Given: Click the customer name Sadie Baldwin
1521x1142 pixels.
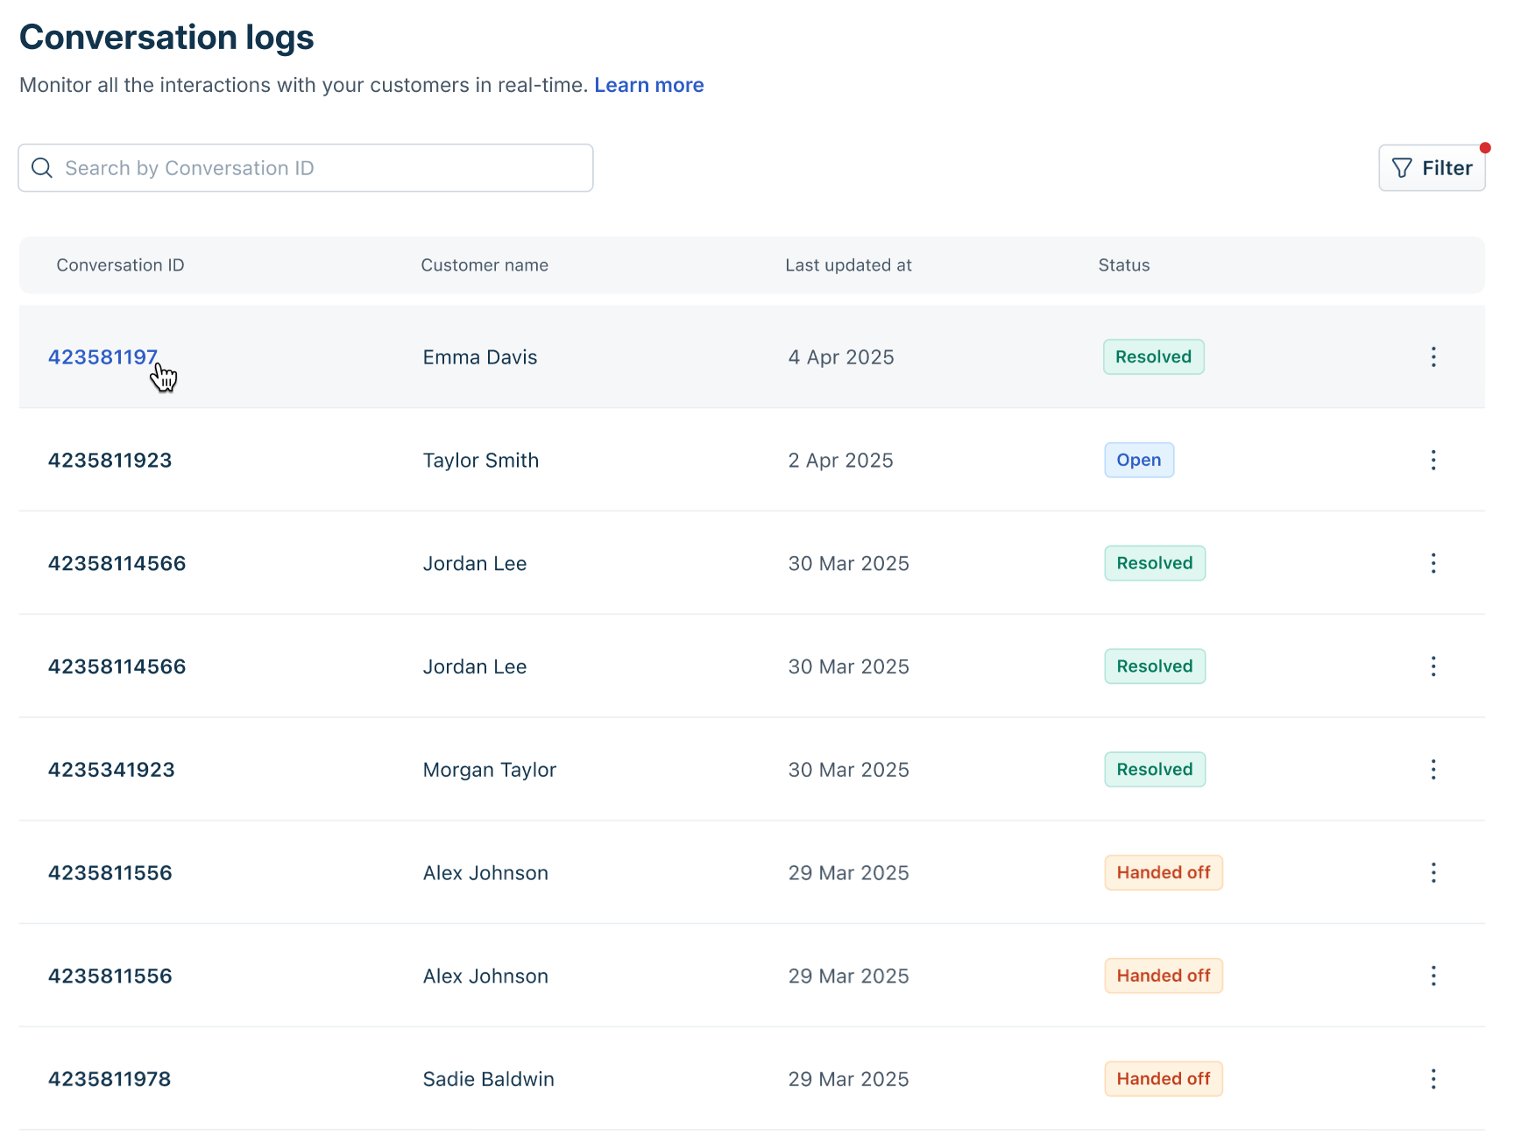Looking at the screenshot, I should (x=489, y=1078).
